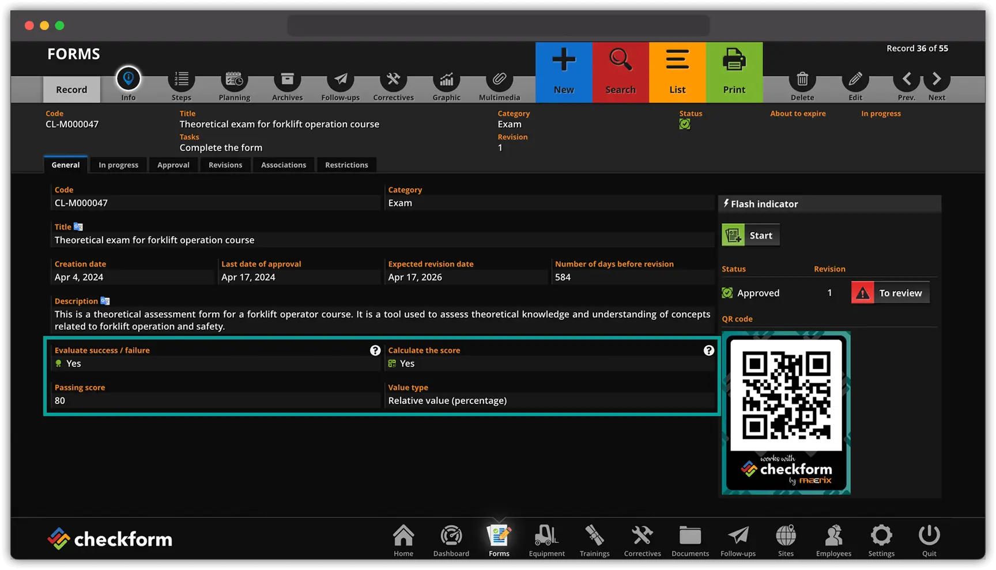Open the Archives icon
This screenshot has width=996, height=570.
click(x=287, y=79)
